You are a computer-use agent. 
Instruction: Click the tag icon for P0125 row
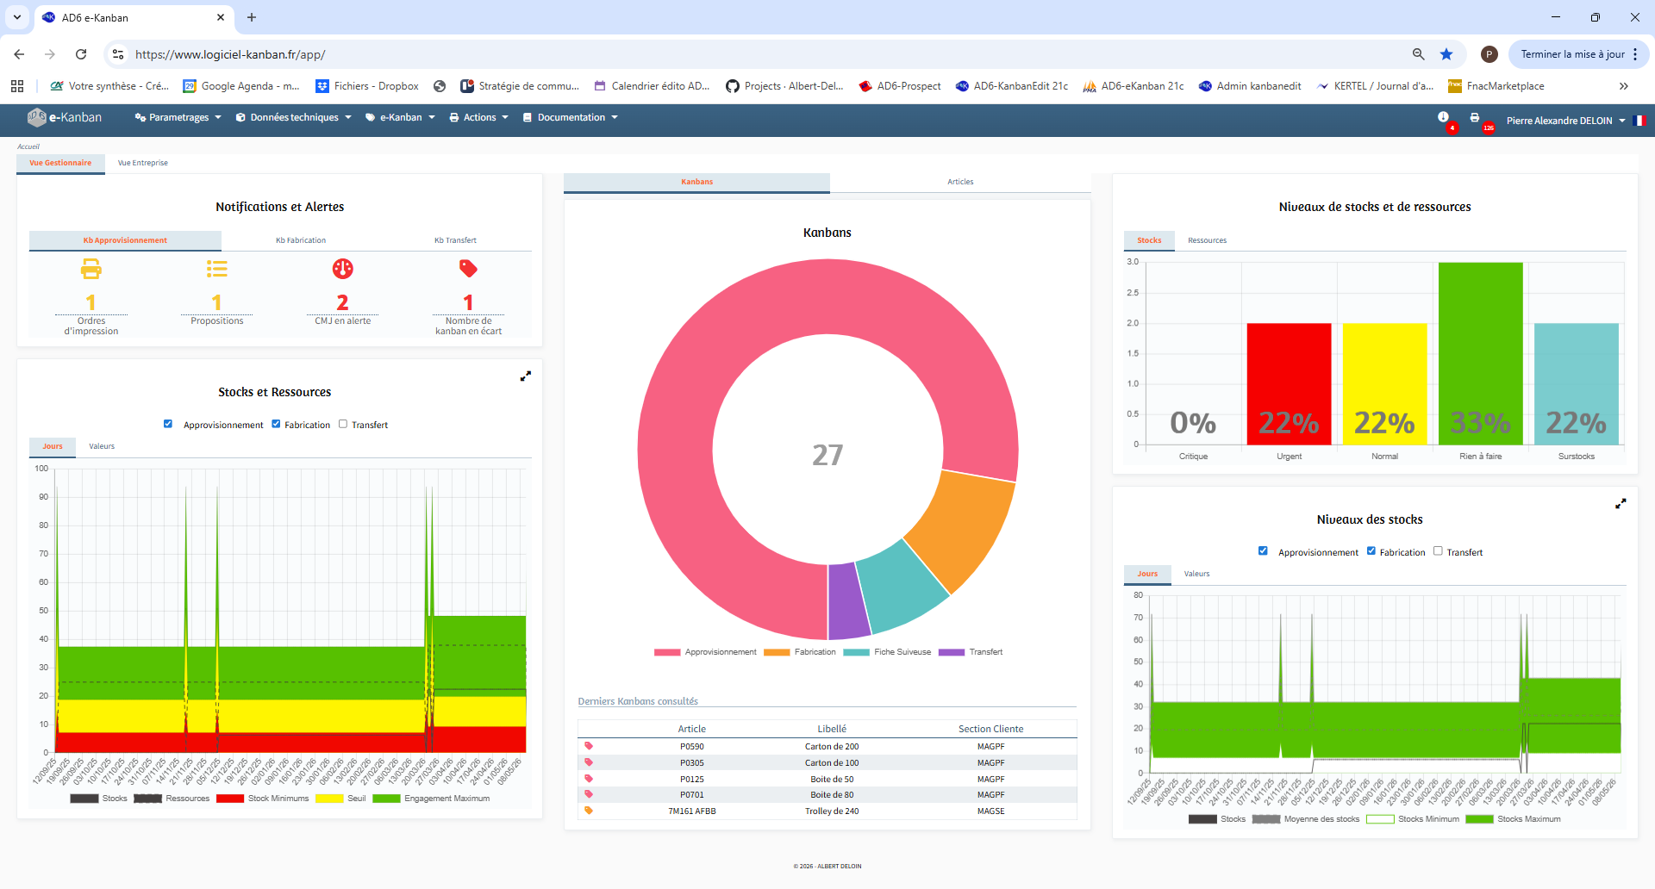point(589,779)
